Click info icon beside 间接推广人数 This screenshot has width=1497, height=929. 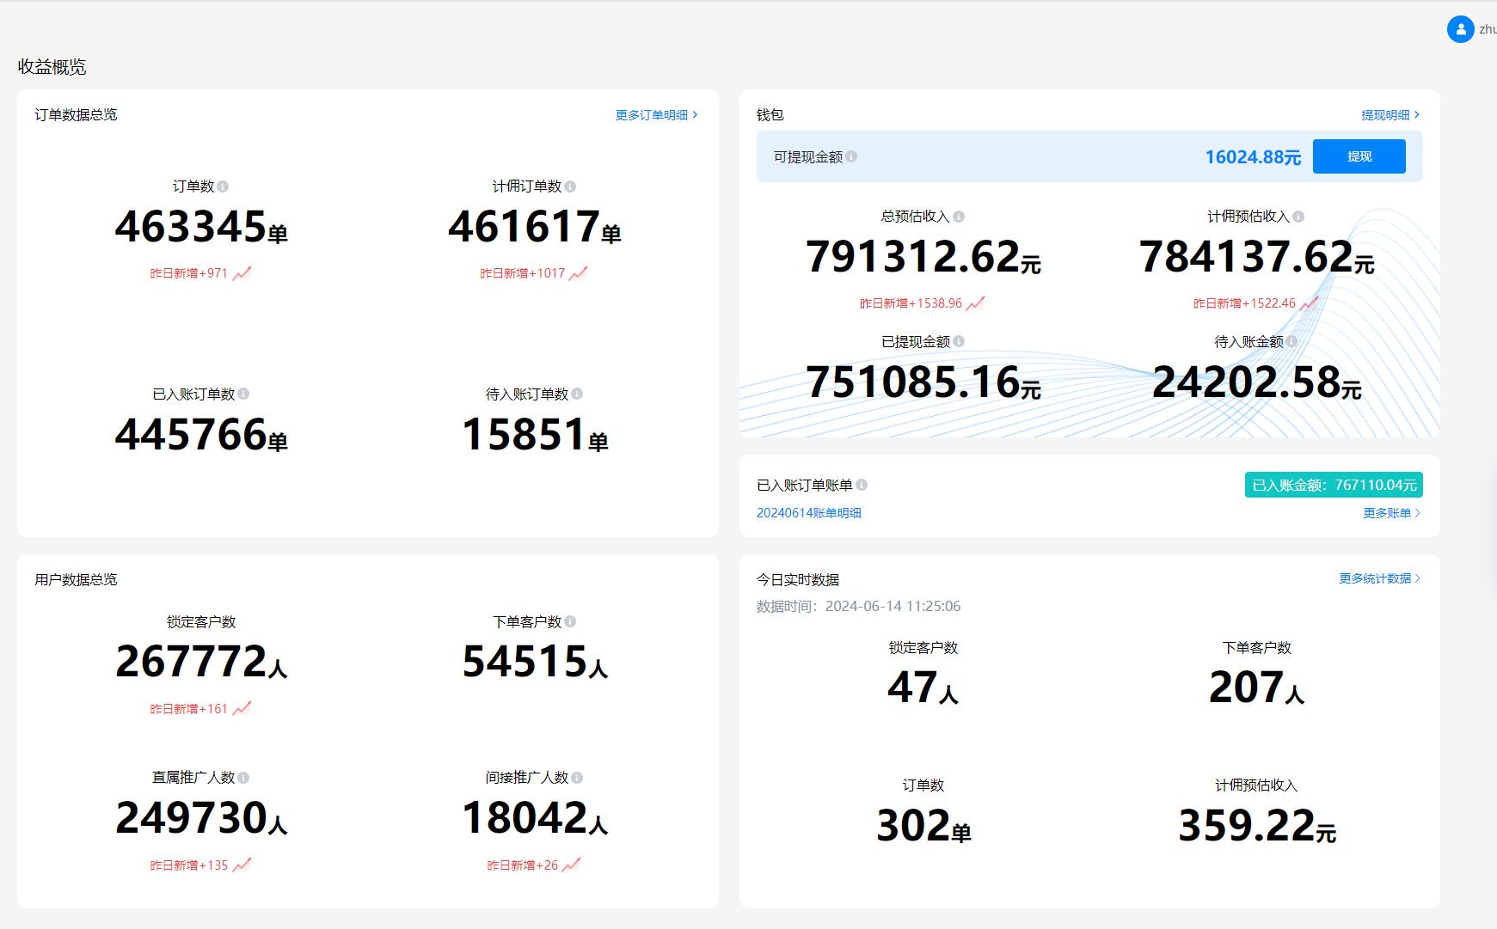[577, 777]
